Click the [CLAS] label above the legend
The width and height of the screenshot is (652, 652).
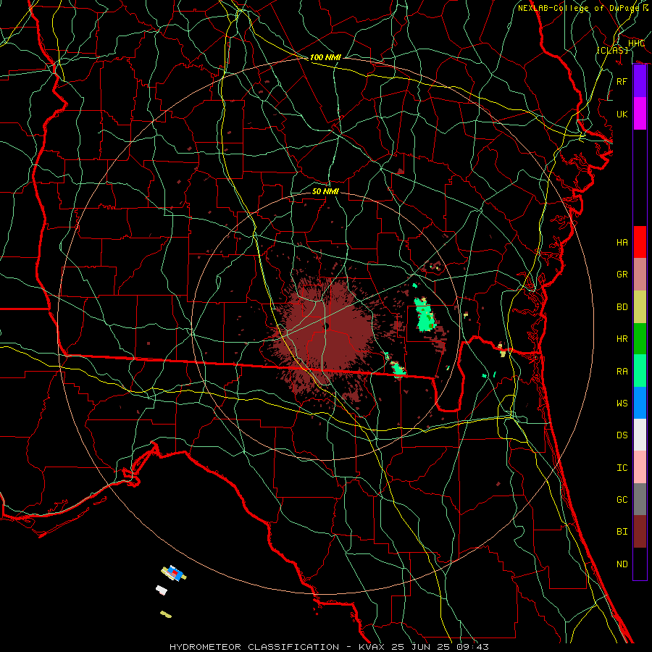(612, 50)
